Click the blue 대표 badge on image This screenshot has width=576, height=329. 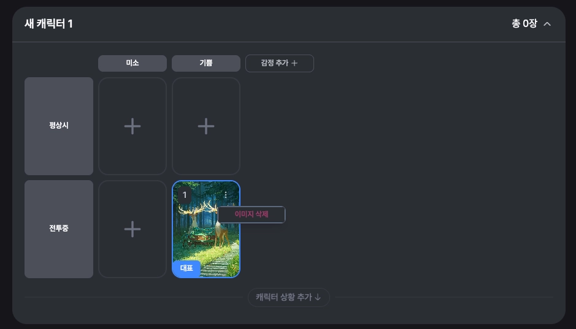pyautogui.click(x=186, y=268)
